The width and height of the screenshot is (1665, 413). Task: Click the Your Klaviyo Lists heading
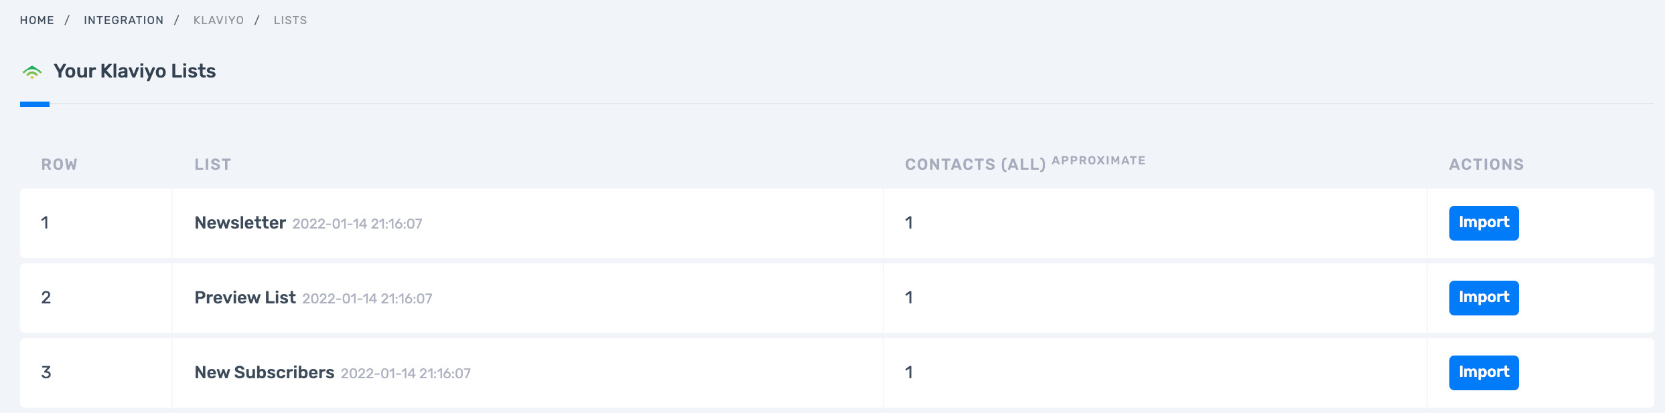click(135, 71)
